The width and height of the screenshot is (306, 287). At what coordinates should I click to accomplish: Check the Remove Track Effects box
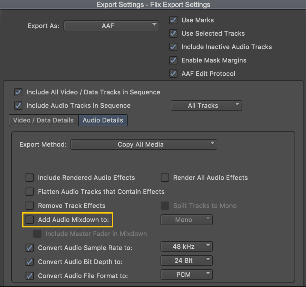30,206
